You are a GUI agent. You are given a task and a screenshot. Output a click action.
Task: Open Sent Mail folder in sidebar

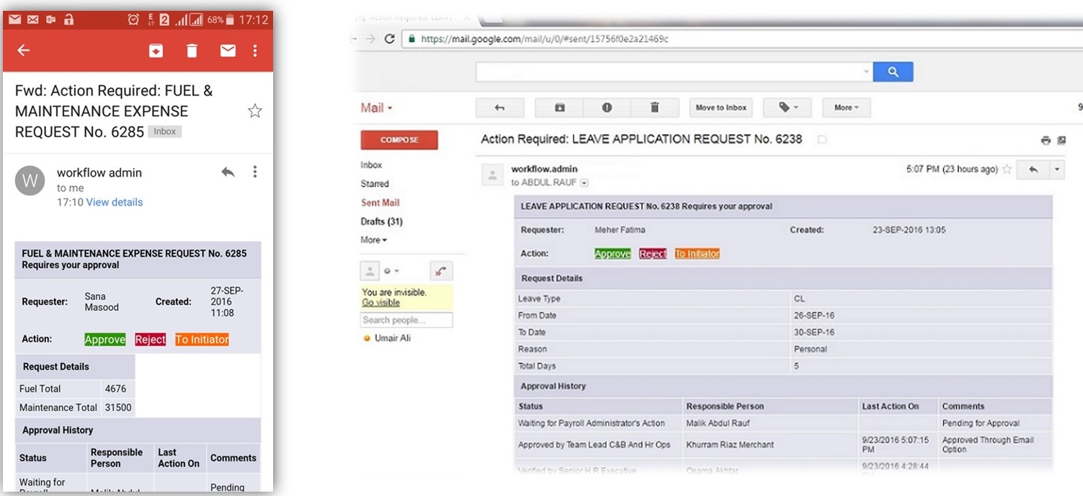coord(380,203)
